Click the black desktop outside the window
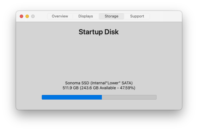This screenshot has width=198, height=131. coord(9,120)
